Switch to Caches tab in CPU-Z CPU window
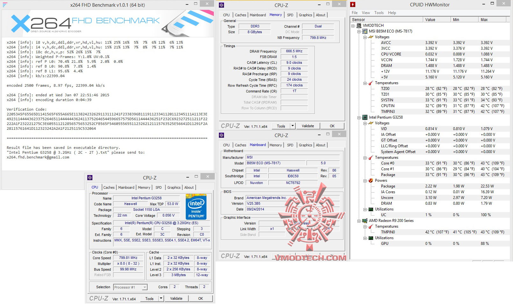This screenshot has height=308, width=513. tap(109, 187)
